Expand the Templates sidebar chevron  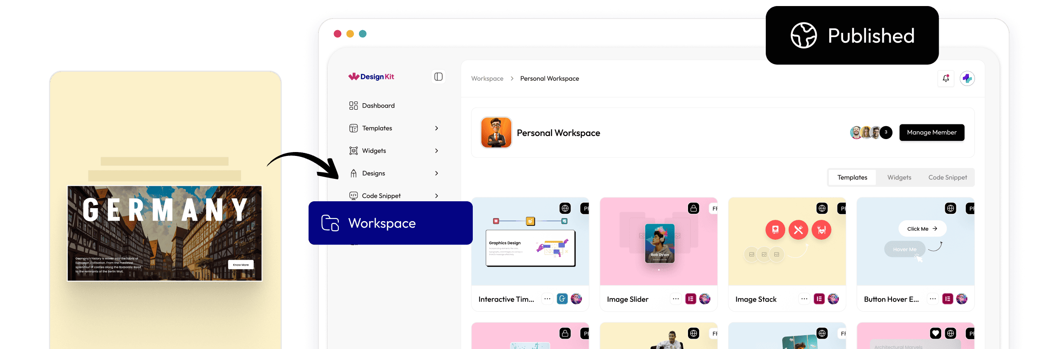(436, 128)
